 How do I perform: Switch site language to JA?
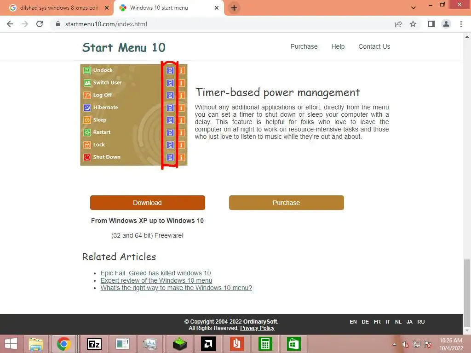[x=409, y=322]
